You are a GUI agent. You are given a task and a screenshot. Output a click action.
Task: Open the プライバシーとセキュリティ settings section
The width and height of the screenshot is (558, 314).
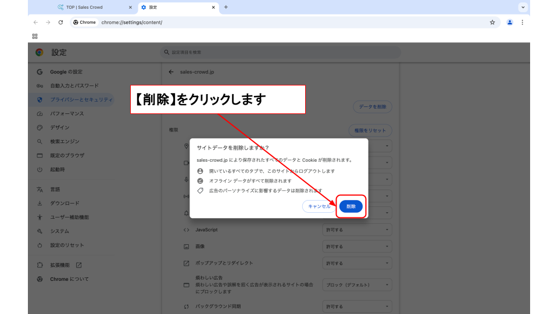pyautogui.click(x=81, y=99)
